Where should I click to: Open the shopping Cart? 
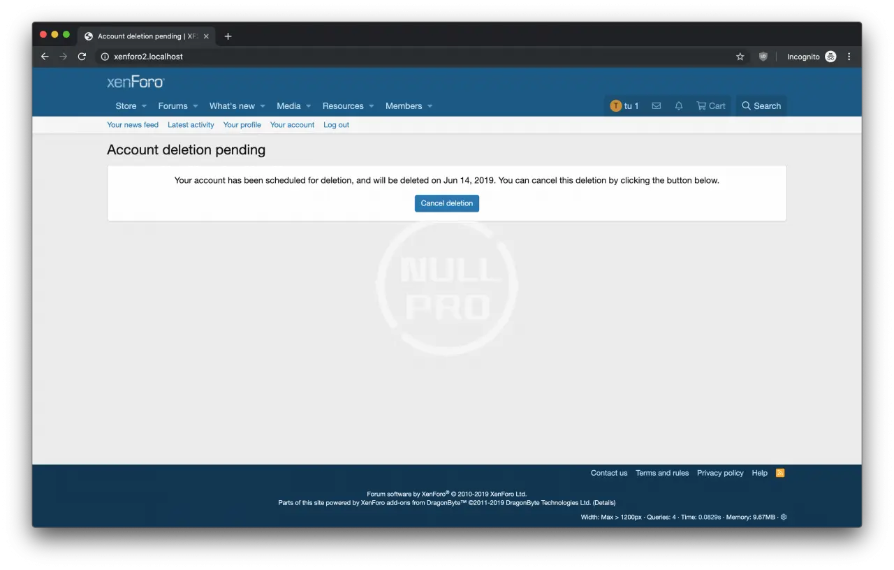coord(710,106)
